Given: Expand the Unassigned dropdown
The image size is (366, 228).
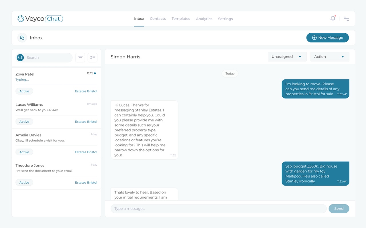Looking at the screenshot, I should [x=287, y=57].
